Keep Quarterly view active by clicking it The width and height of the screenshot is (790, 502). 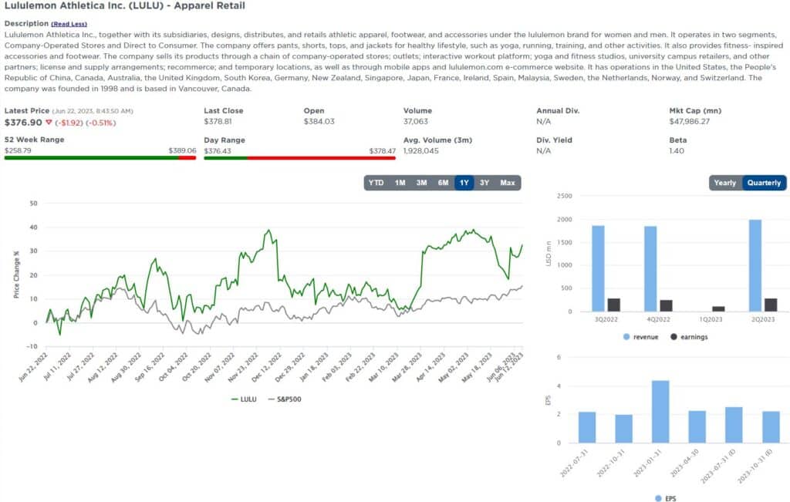765,183
